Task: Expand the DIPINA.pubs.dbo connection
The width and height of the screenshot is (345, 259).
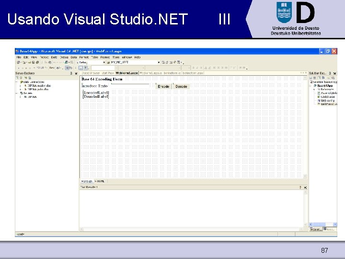Action: (20, 89)
